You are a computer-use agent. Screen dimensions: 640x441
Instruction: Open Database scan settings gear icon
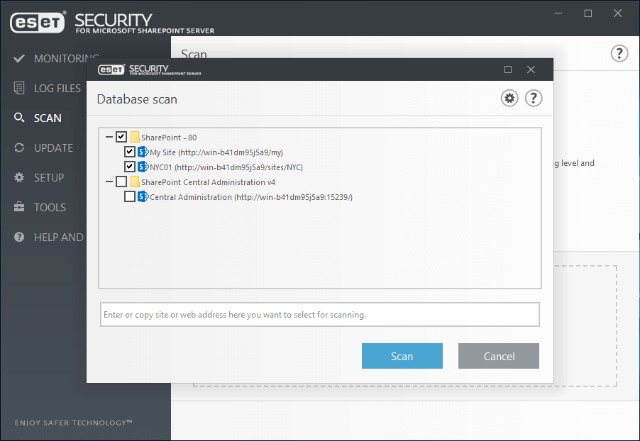509,99
